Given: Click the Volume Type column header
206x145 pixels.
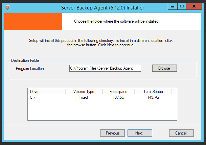Looking at the screenshot, I should click(x=84, y=92).
